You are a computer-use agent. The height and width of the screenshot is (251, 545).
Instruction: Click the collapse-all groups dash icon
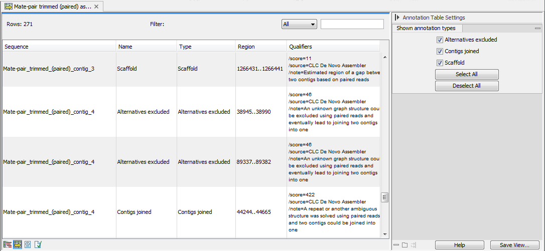[396, 245]
